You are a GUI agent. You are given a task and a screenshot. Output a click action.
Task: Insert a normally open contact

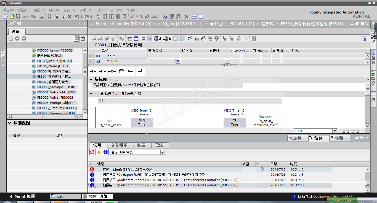tap(93, 72)
